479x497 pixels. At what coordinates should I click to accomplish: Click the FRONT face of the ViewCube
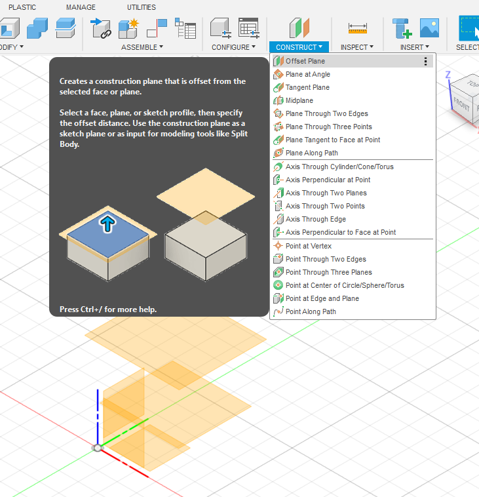coord(461,104)
